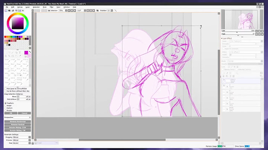Select Rotate transform mode
268x150 pixels.
[6, 110]
